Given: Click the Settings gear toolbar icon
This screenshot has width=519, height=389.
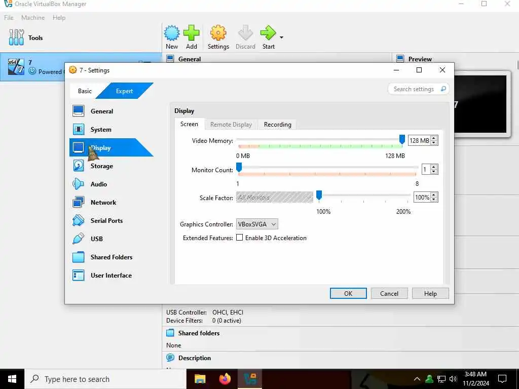Looking at the screenshot, I should click(218, 33).
